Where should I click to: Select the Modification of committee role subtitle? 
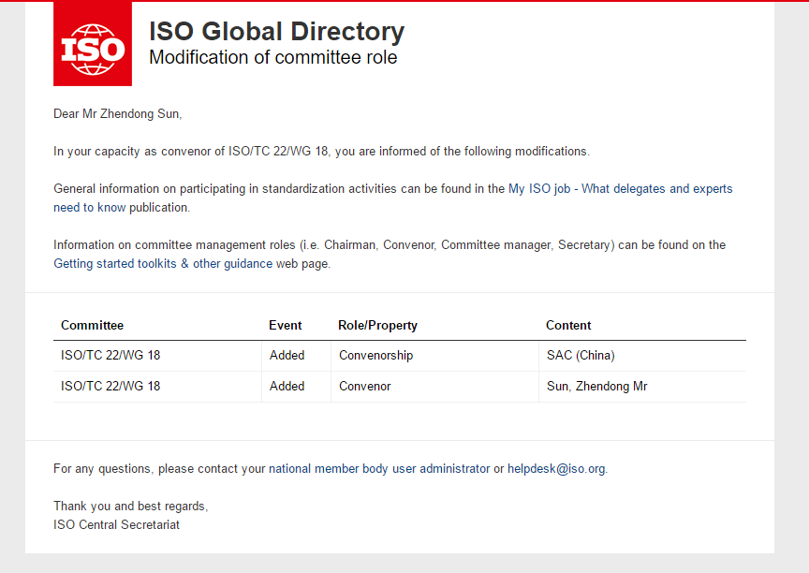[272, 58]
